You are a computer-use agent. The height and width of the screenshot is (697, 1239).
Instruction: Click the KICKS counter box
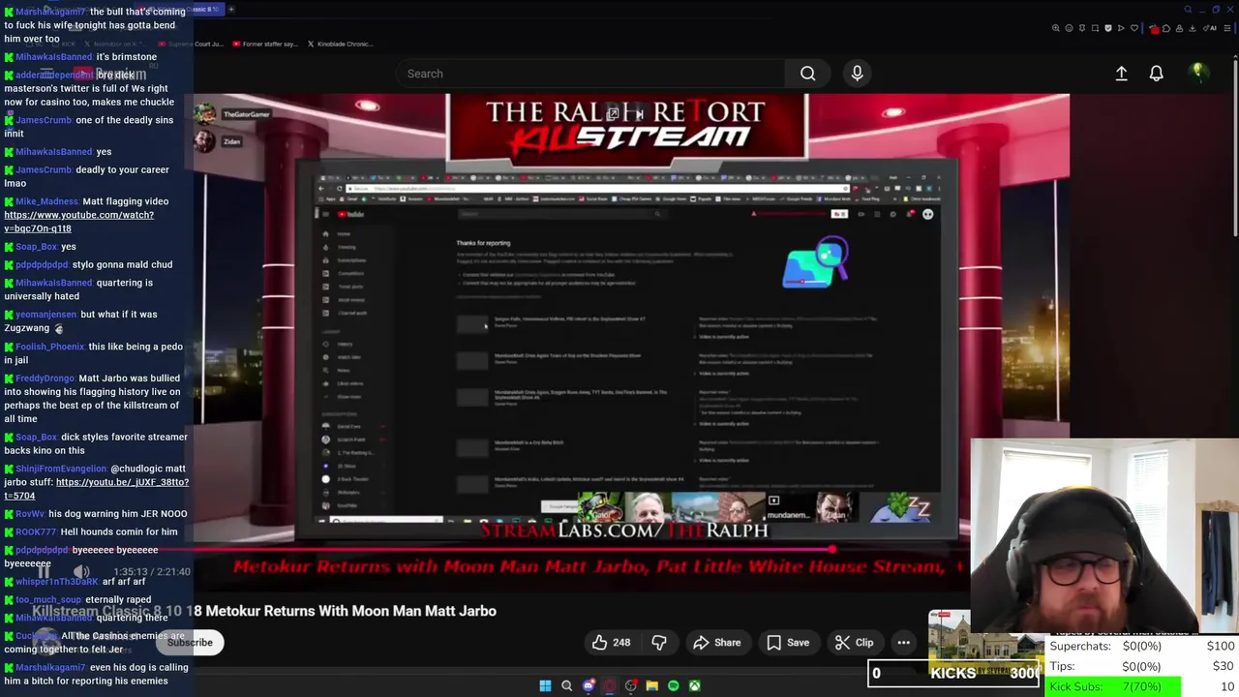[x=954, y=674]
